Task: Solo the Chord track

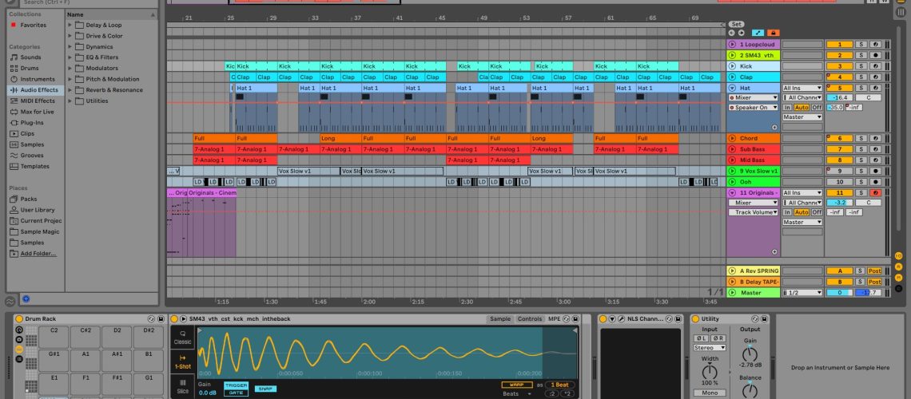Action: (x=861, y=139)
